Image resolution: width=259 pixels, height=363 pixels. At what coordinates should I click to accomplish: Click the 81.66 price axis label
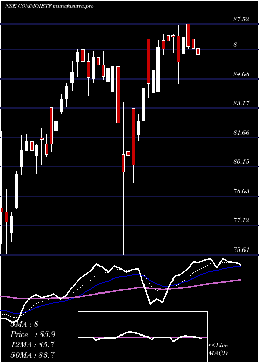click(x=241, y=132)
